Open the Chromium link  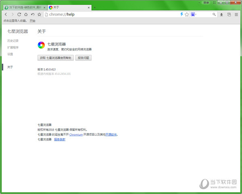click(x=76, y=135)
